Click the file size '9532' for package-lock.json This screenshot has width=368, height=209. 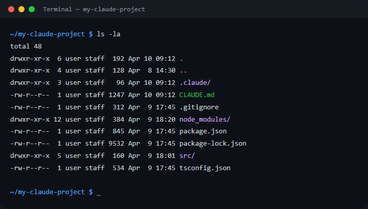(x=117, y=143)
